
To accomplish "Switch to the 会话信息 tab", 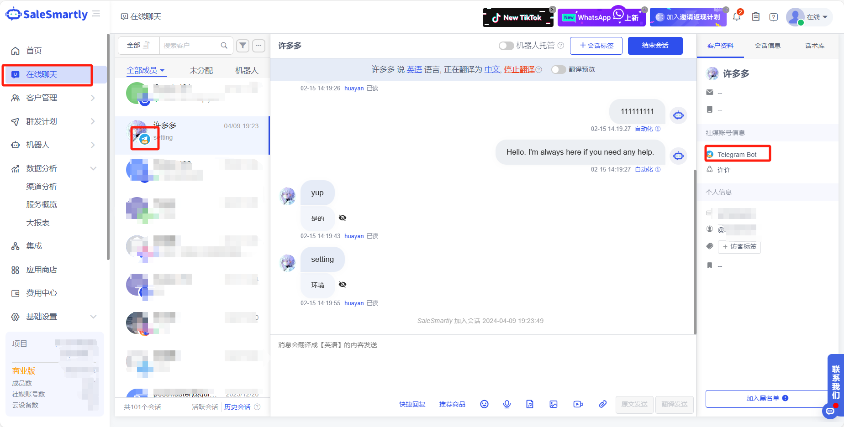I will [x=768, y=46].
